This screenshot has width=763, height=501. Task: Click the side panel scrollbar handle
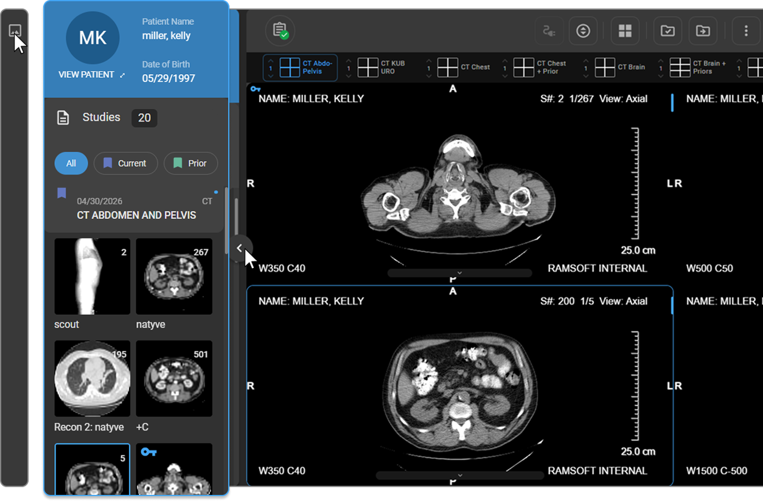[x=236, y=216]
